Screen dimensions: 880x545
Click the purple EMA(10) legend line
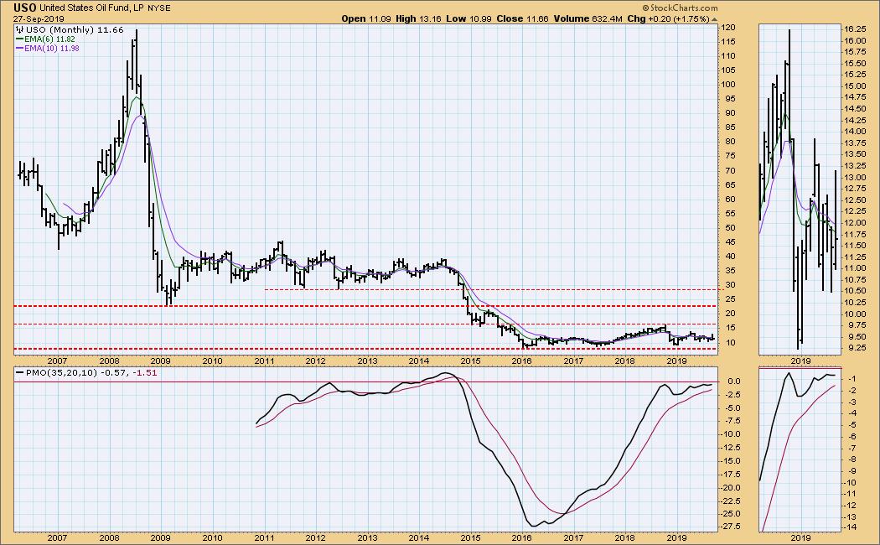coord(21,48)
